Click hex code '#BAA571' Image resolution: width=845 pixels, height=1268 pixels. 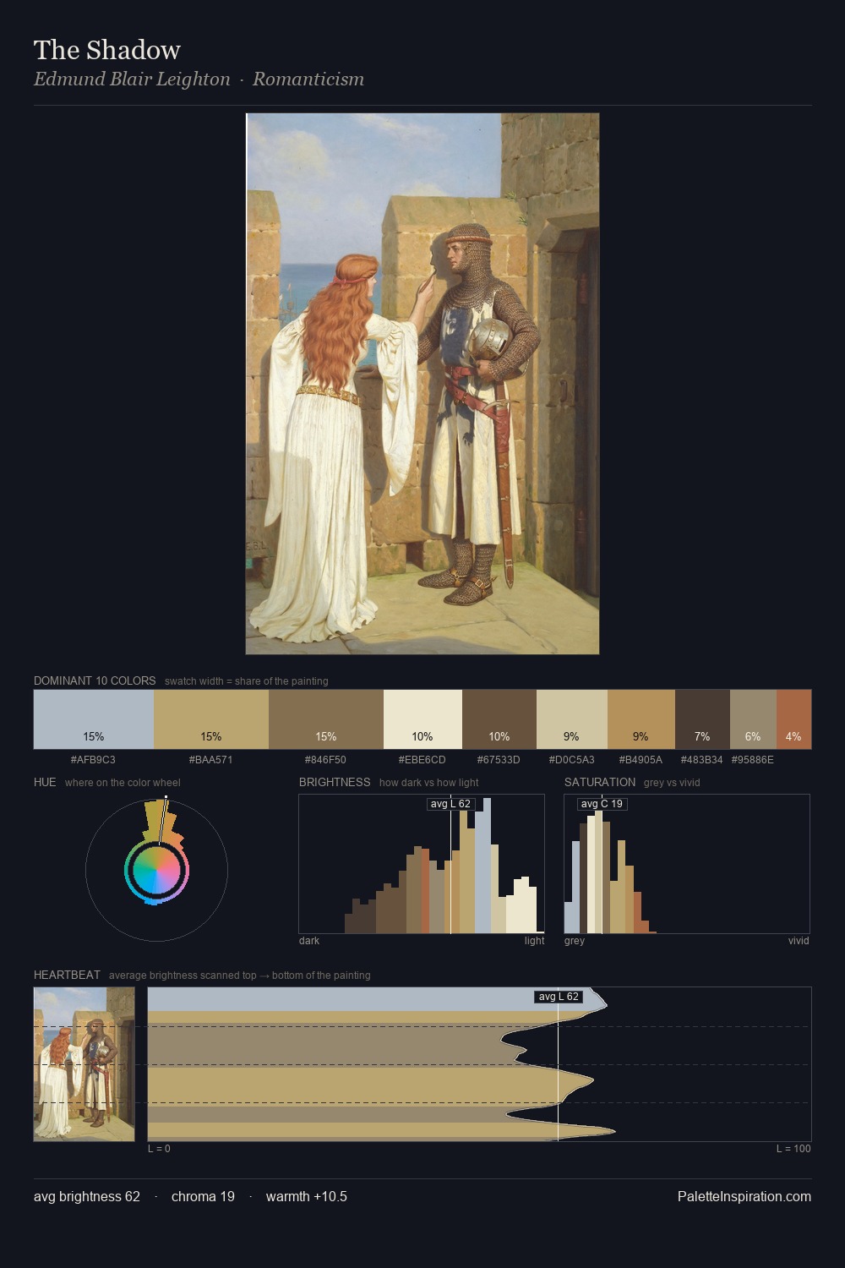210,759
